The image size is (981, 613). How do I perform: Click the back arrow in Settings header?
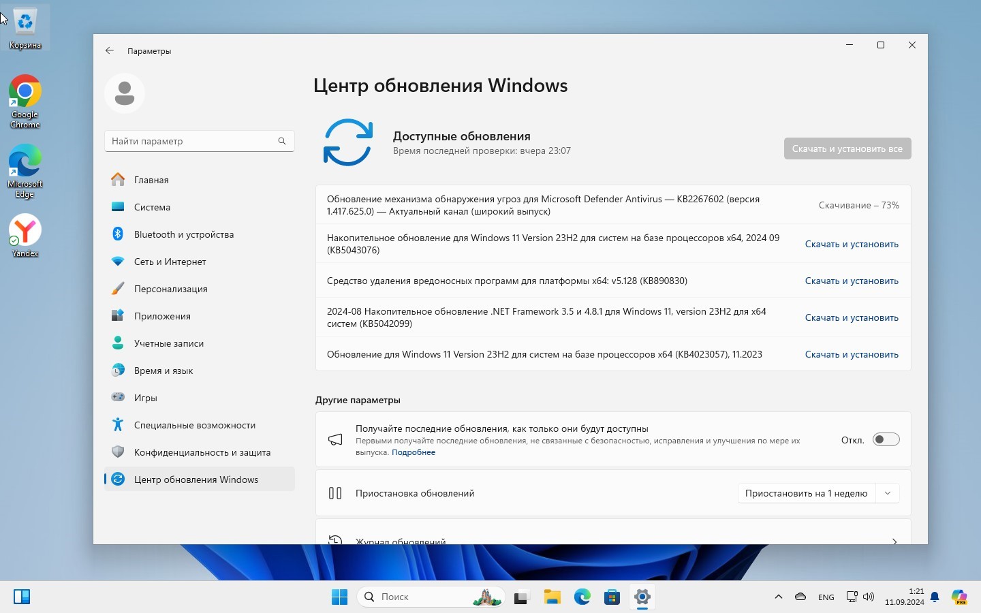coord(110,51)
